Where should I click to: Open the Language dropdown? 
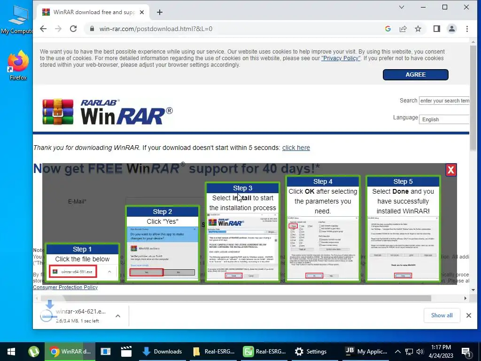444,119
